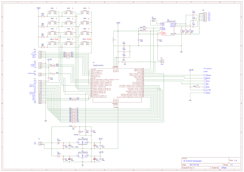244x172 pixels.
Task: Select the regulator feeding the VCC output
Action: 83,142
